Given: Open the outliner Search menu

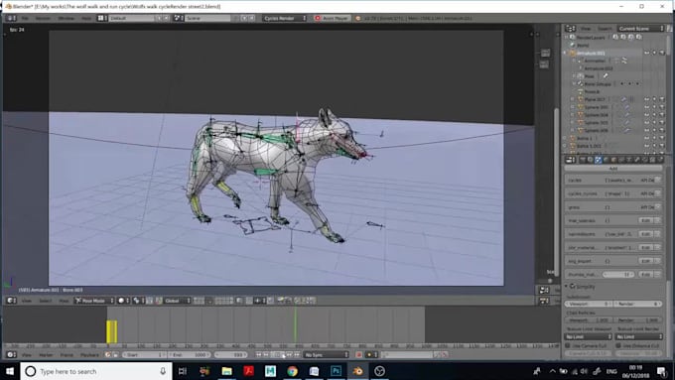Looking at the screenshot, I should tap(605, 29).
